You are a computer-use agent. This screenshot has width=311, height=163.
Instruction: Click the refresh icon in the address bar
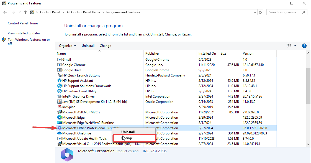click(261, 12)
